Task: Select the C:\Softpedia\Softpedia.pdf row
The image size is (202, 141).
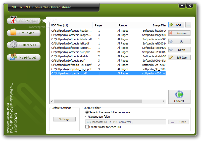Action: click(x=108, y=61)
